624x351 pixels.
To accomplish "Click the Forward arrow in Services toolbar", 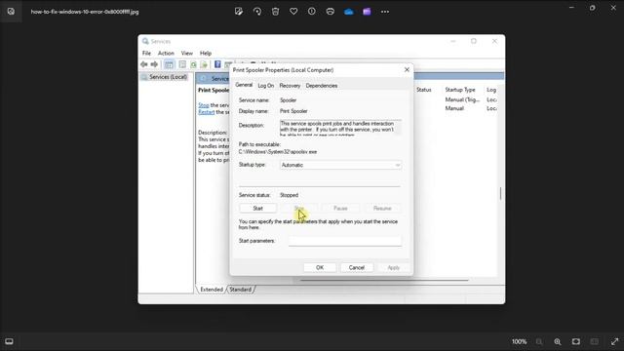I will coord(154,64).
